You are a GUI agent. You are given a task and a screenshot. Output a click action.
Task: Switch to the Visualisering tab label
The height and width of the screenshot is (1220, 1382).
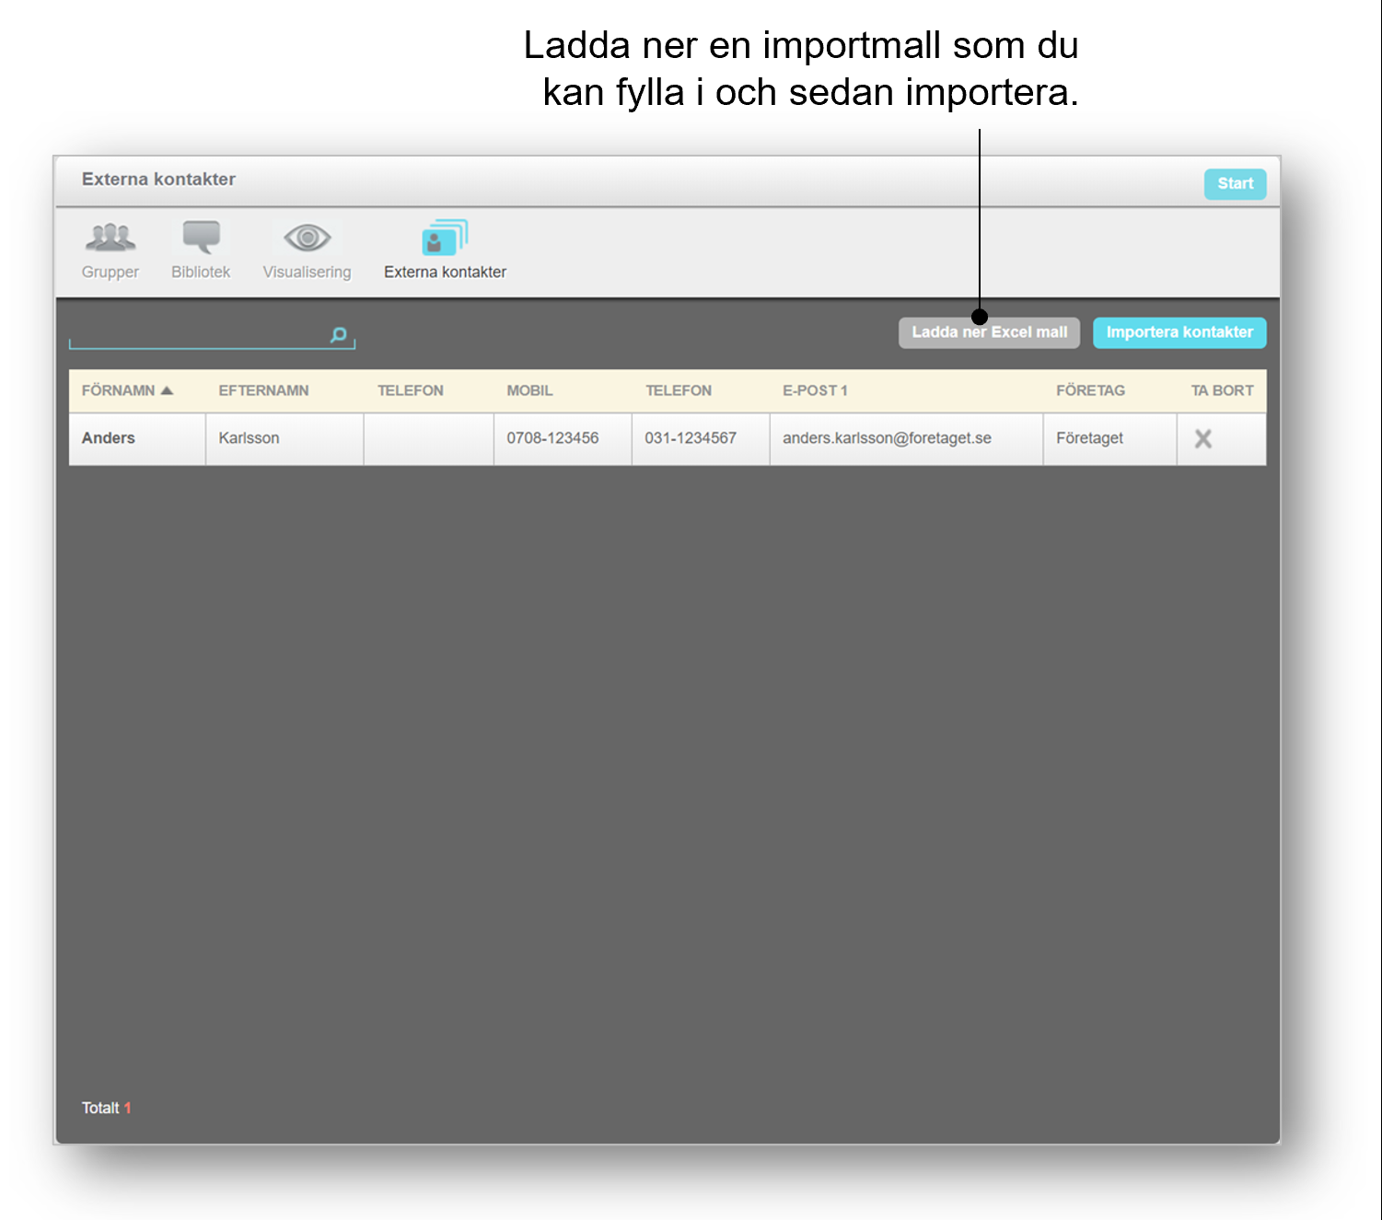click(307, 272)
